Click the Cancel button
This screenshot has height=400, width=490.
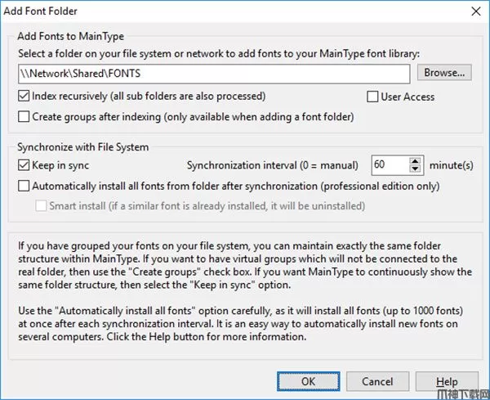click(x=377, y=381)
